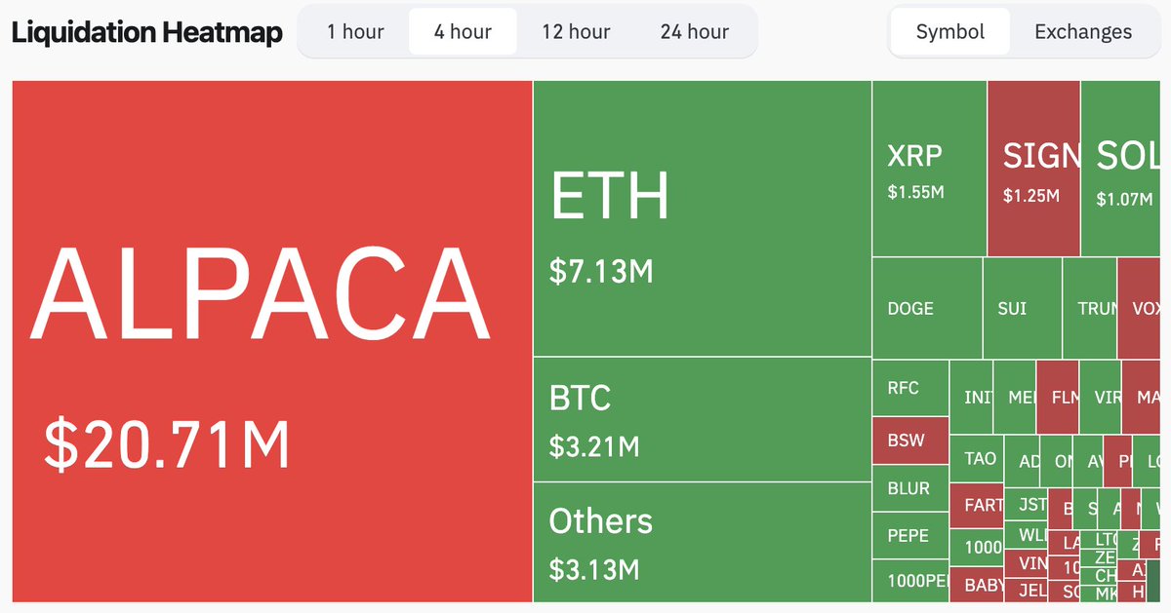Select the BTC $3.21M tile
1171x613 pixels.
pyautogui.click(x=703, y=419)
